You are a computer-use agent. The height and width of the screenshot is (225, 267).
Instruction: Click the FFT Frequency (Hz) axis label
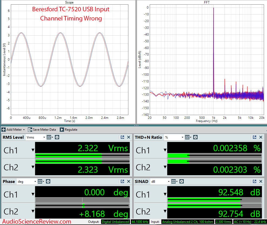(206, 121)
